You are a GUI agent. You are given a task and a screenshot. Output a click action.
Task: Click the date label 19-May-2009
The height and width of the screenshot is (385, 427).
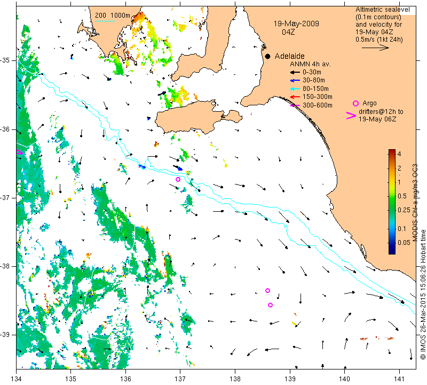coord(296,24)
